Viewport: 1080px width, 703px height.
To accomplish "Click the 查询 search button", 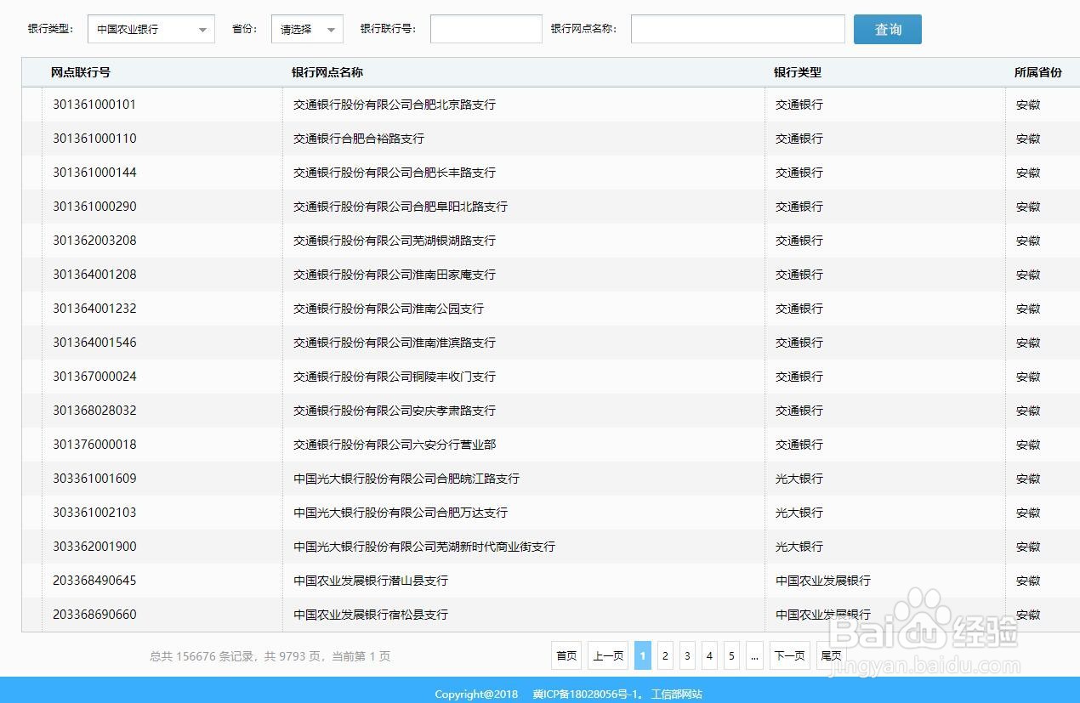I will click(887, 28).
